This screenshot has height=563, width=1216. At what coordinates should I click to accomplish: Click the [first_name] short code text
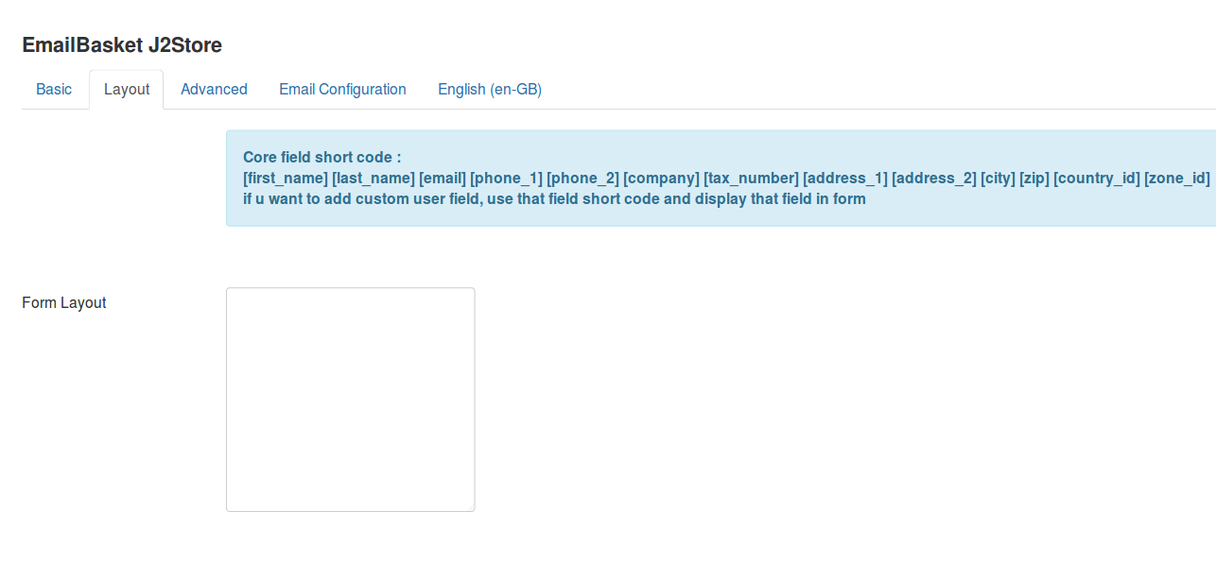(x=286, y=179)
